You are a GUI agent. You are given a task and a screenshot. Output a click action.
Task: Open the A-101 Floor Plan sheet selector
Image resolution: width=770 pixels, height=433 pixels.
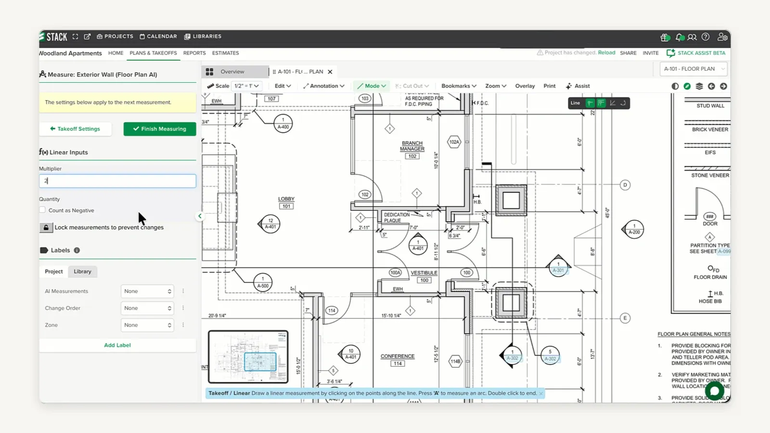[693, 69]
